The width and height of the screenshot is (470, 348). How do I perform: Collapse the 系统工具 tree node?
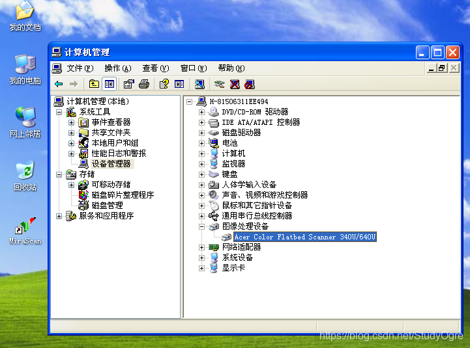[59, 113]
